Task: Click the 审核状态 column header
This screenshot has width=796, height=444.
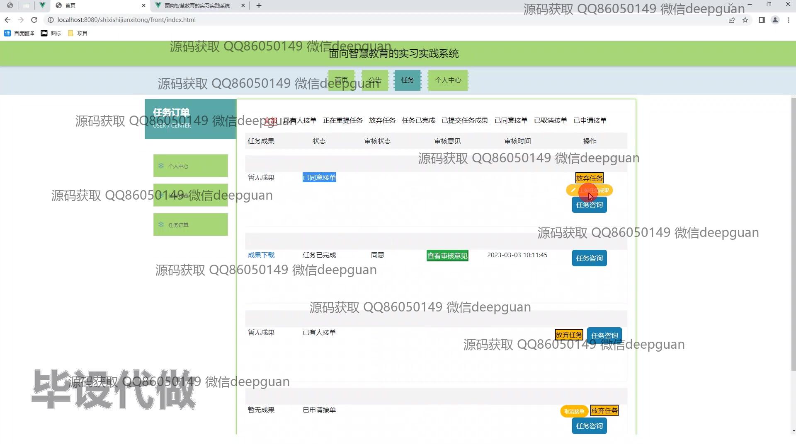Action: [378, 141]
